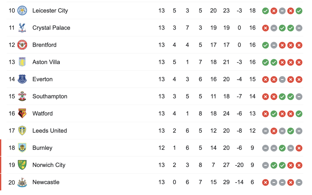
Task: Select Burnley's latest loss result icon
Action: point(299,148)
